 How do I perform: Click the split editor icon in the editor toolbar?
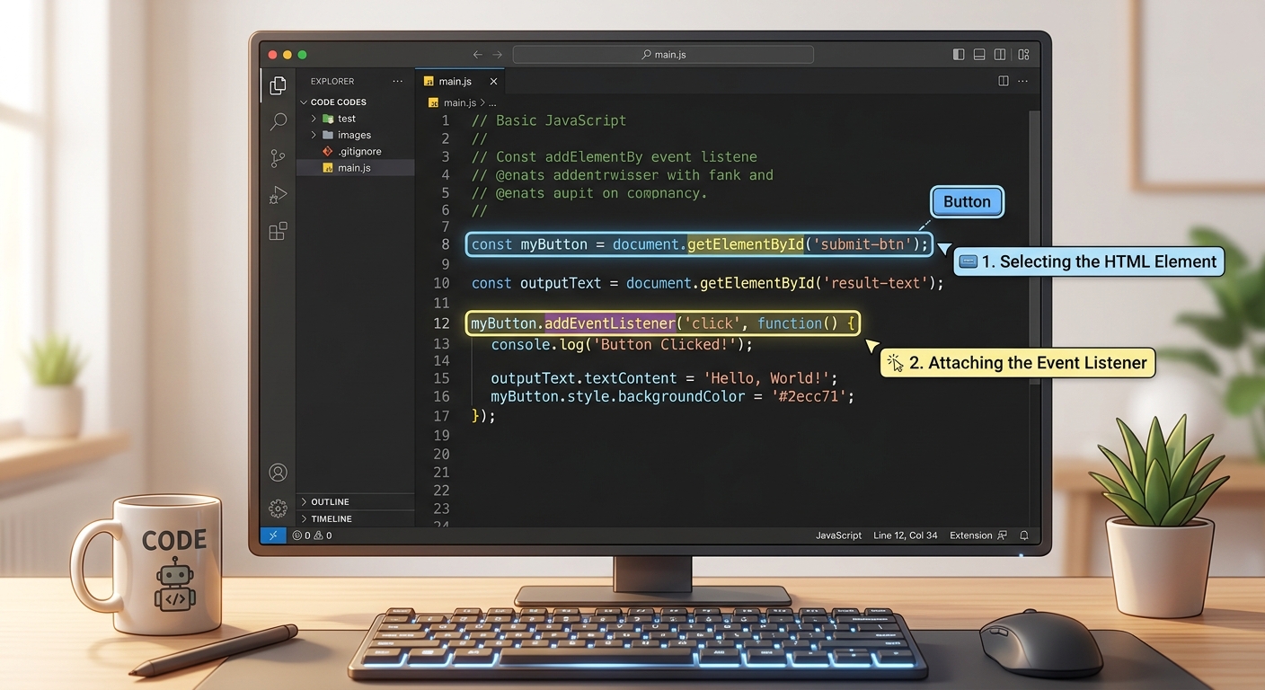(1003, 80)
